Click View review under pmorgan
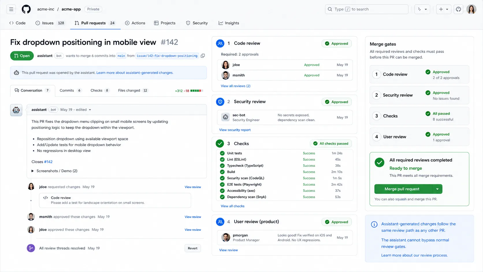 pyautogui.click(x=229, y=250)
